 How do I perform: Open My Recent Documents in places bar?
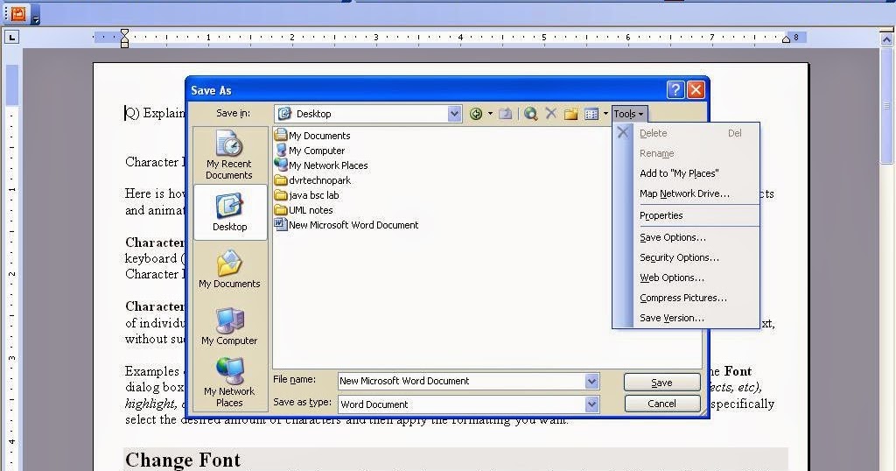[229, 155]
